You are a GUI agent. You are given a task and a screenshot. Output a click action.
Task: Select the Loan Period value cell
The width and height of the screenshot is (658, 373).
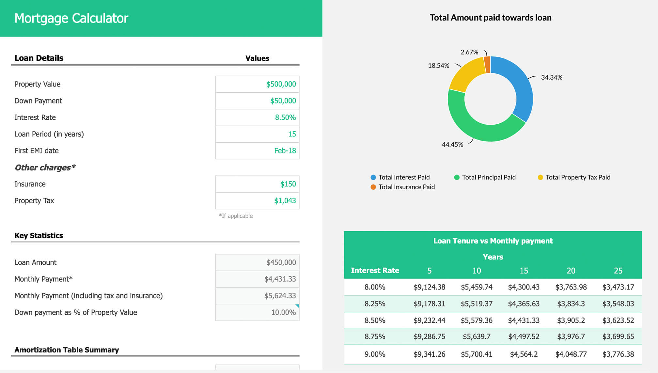pyautogui.click(x=257, y=134)
